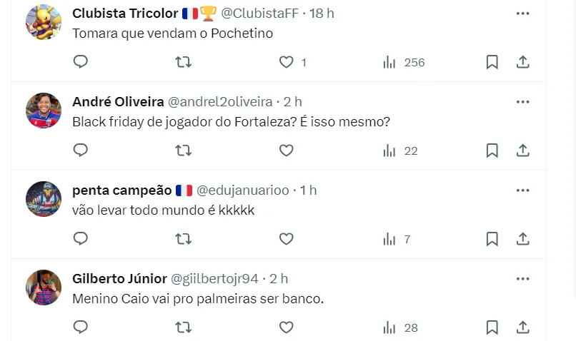Open more options on André Oliveira's tweet
The image size is (576, 341).
pos(522,101)
